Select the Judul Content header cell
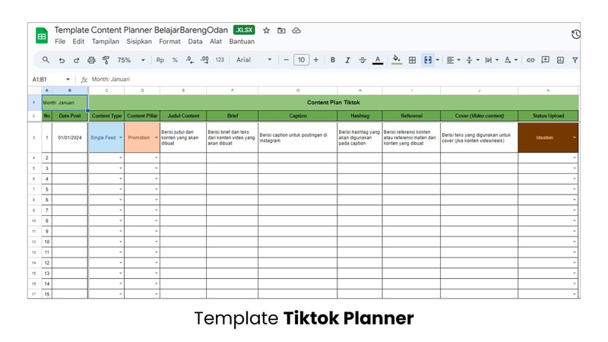 point(183,116)
